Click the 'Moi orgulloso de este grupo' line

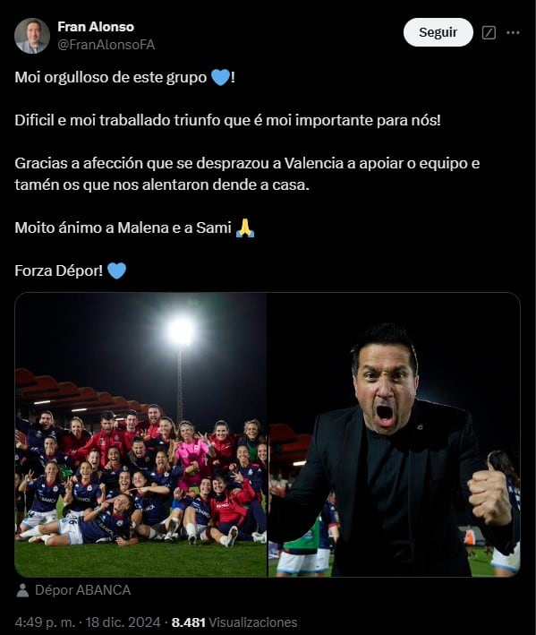(x=124, y=77)
